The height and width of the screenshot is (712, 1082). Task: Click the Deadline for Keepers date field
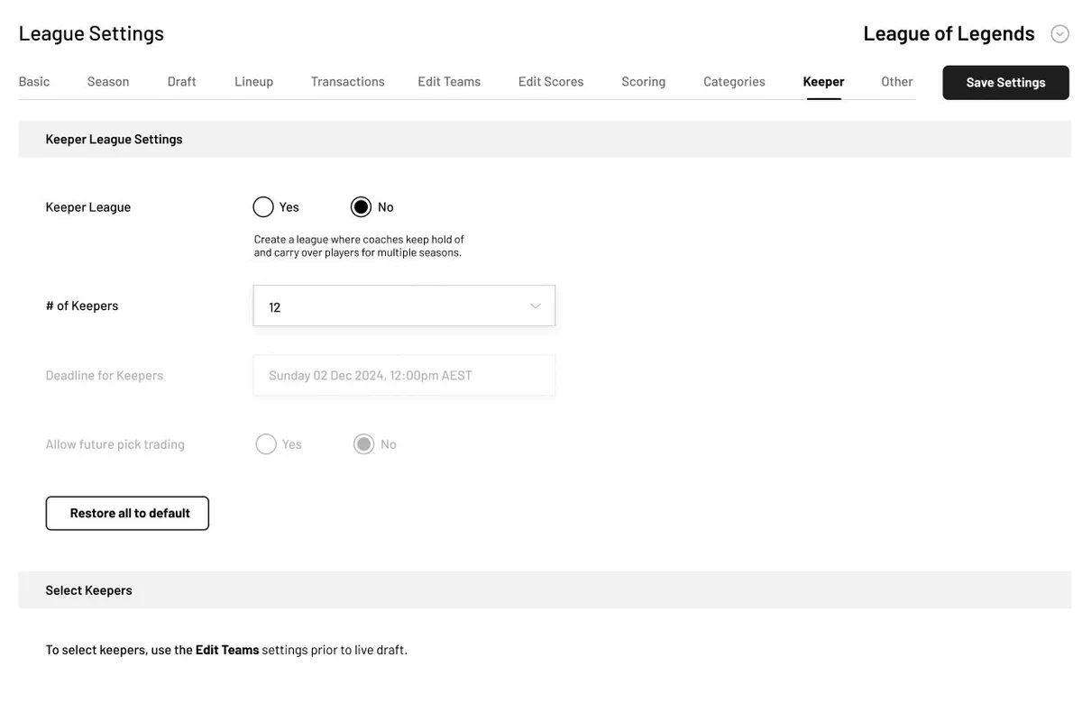[404, 375]
